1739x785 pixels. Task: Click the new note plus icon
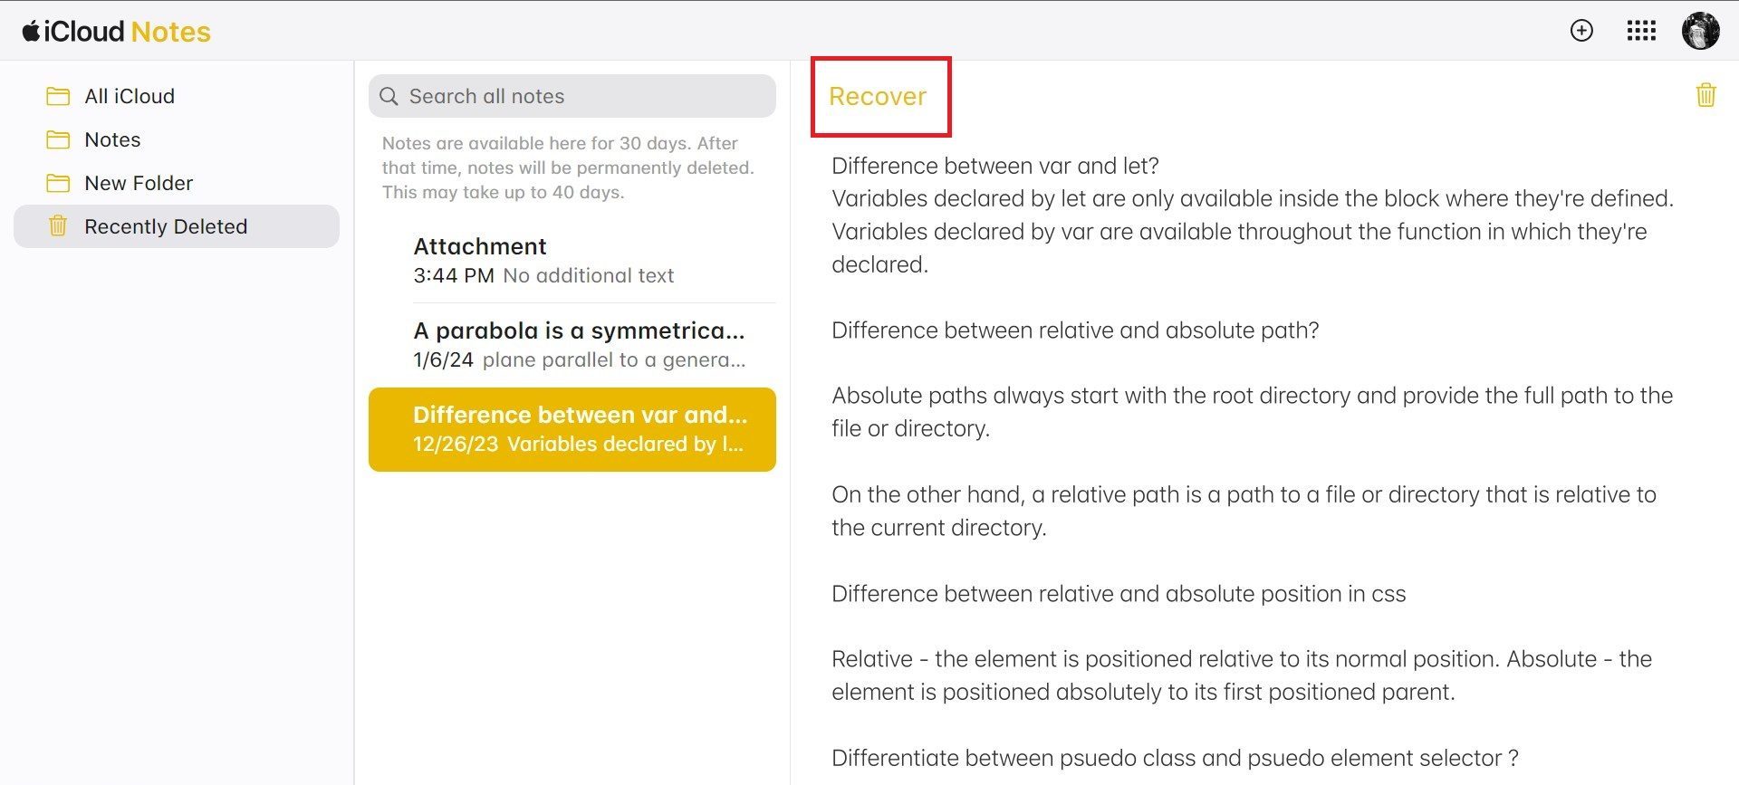pos(1581,31)
